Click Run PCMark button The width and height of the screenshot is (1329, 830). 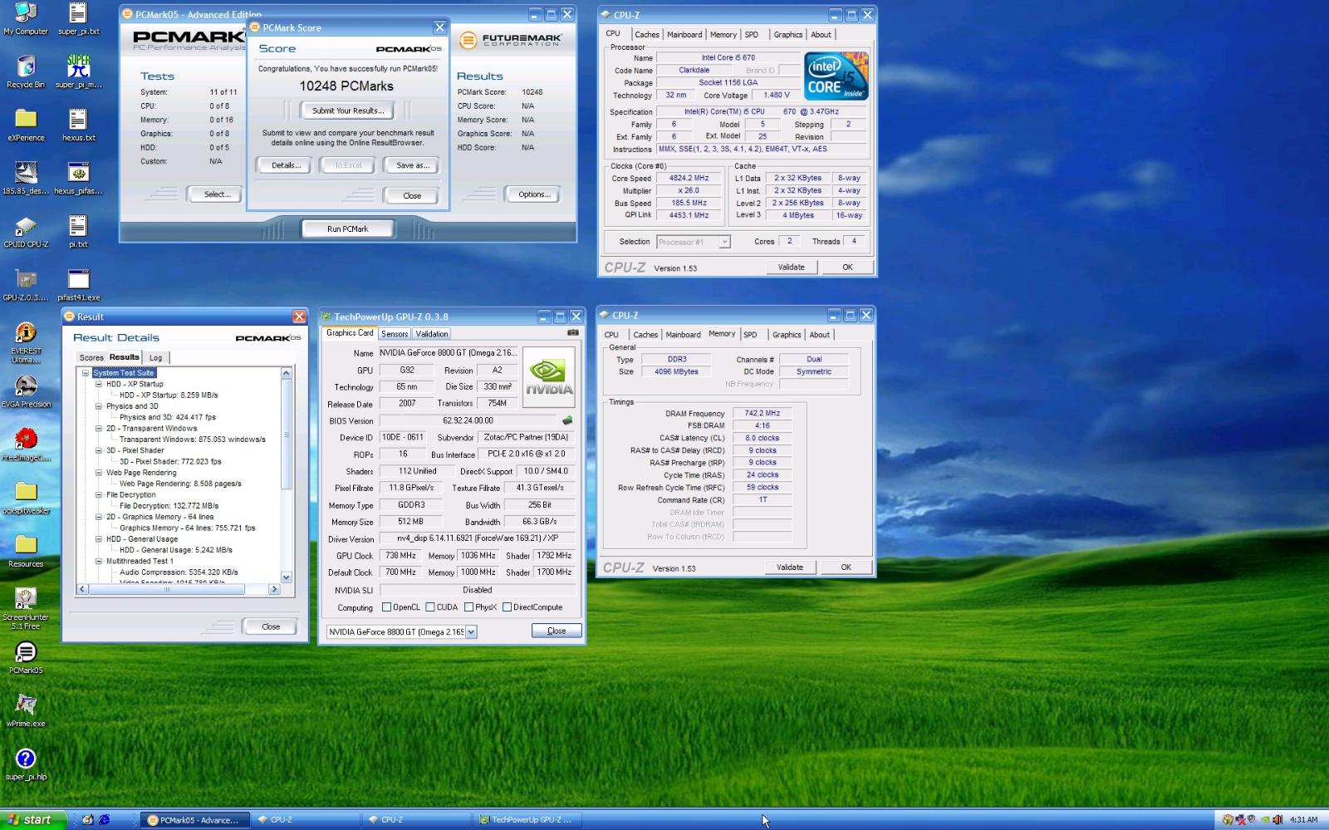[347, 228]
